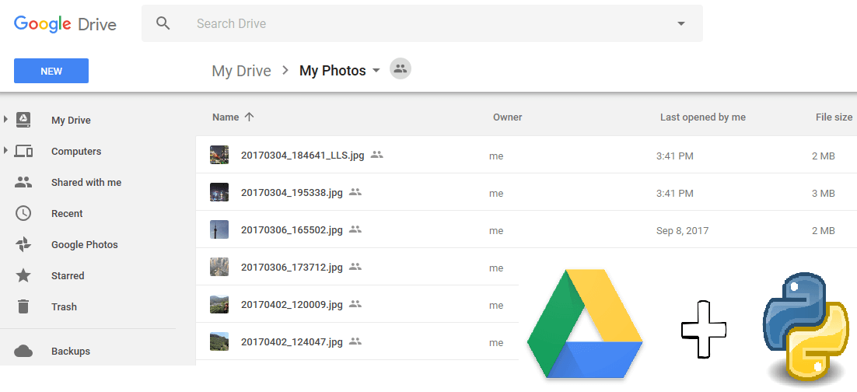Open Recent files view

67,214
